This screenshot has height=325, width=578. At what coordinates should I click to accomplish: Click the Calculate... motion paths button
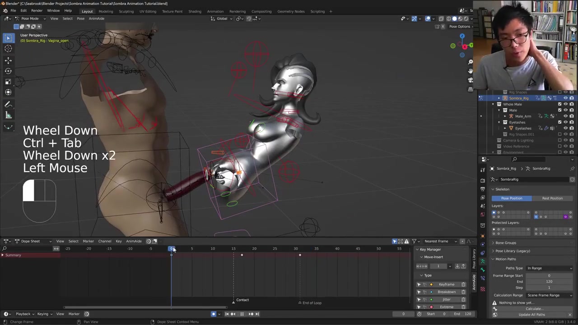534,309
